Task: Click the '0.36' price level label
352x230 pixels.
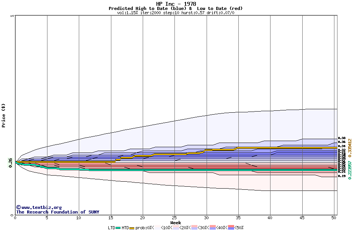Action: (342, 142)
